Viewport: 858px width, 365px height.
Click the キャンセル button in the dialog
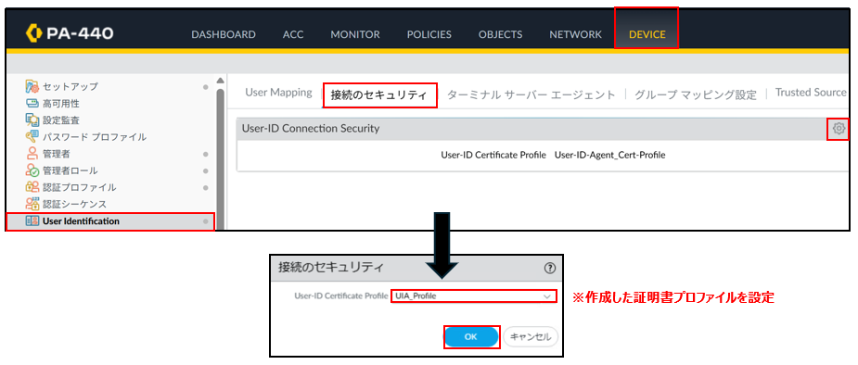[531, 337]
